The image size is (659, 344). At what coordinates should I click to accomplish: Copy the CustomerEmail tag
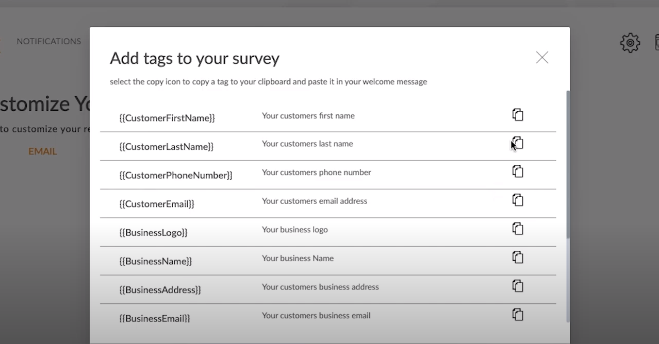(x=518, y=200)
